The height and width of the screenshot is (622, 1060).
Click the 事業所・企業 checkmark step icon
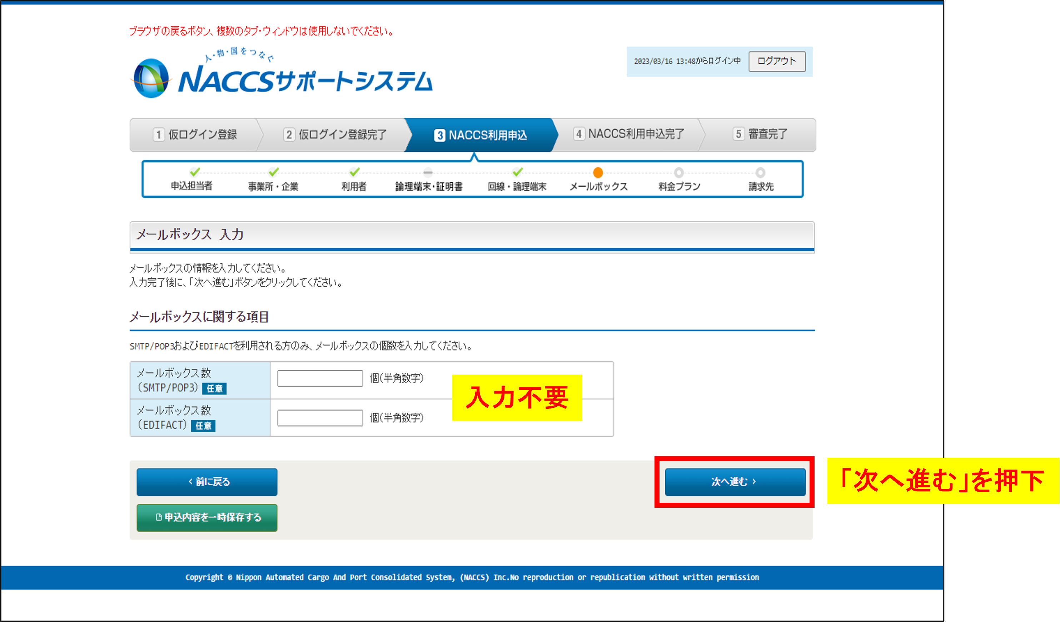[x=273, y=172]
